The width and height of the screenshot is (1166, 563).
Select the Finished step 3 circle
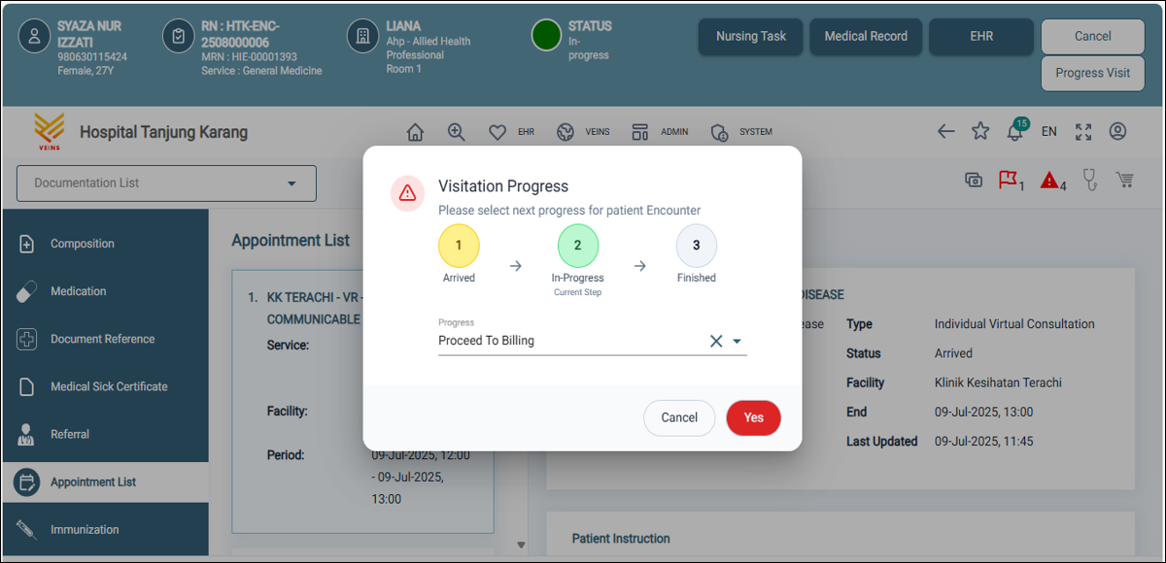pos(696,246)
